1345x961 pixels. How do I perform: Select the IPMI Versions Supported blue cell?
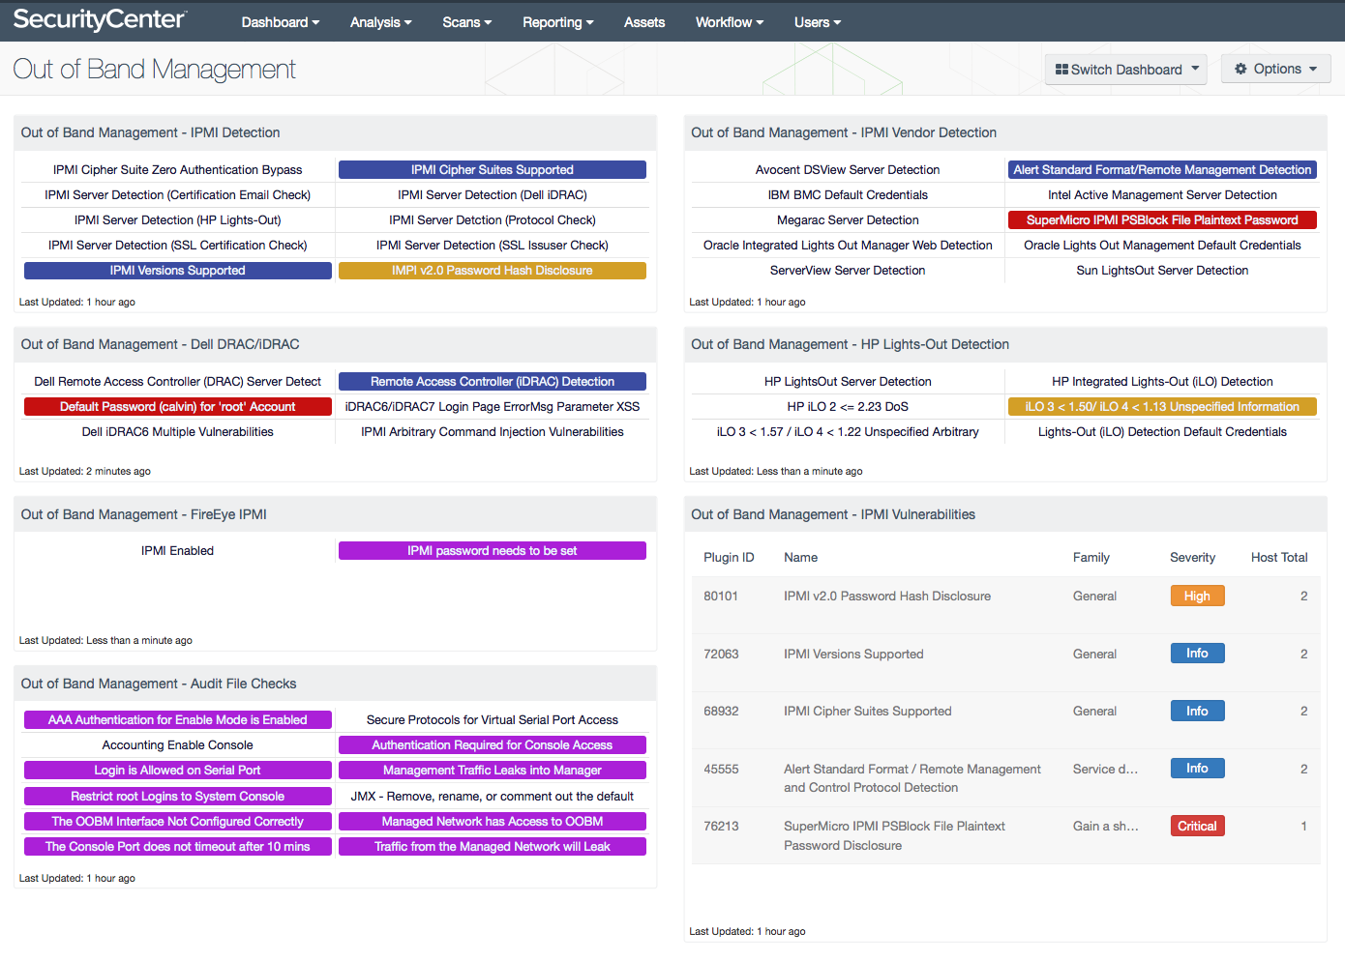point(178,271)
